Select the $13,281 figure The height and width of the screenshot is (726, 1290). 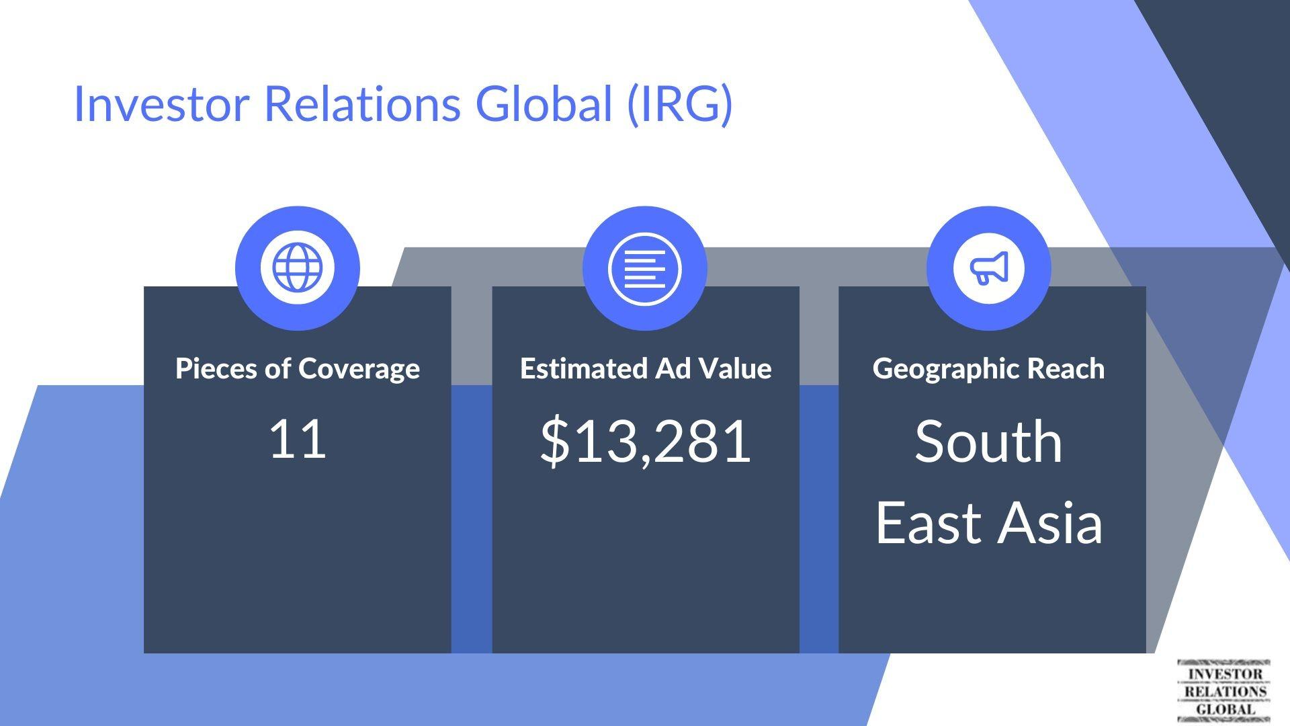645,441
